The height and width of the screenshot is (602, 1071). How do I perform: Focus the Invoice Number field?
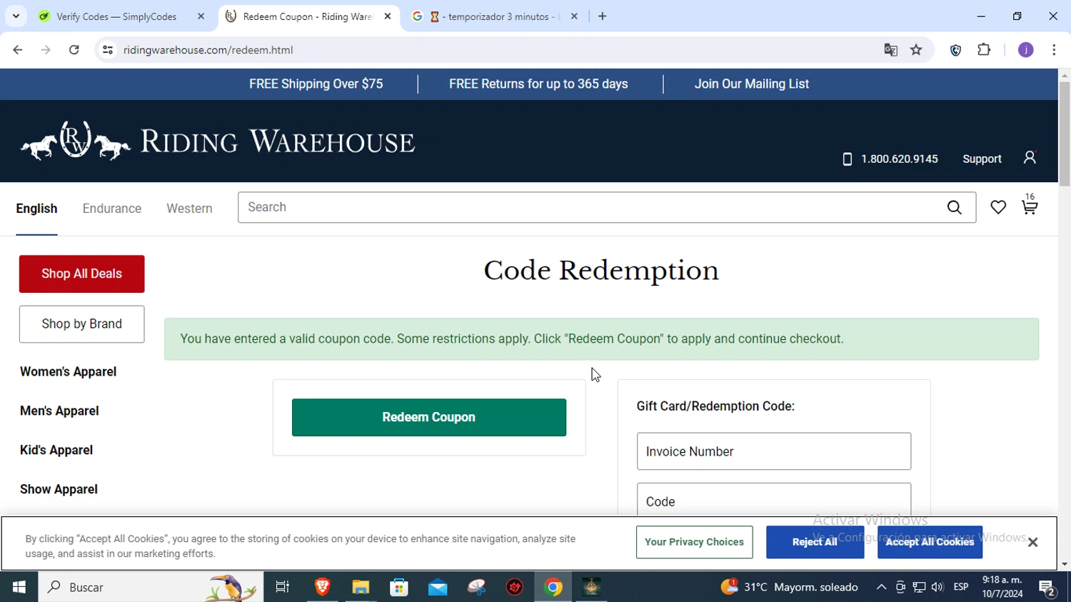pos(773,451)
